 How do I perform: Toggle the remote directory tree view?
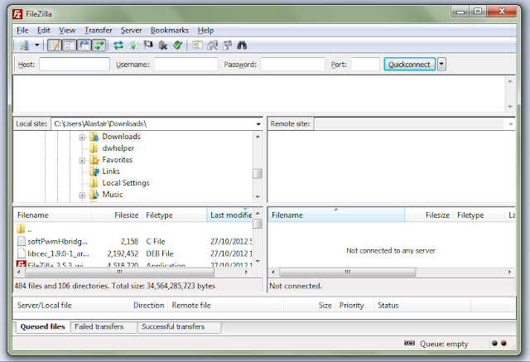(x=84, y=45)
